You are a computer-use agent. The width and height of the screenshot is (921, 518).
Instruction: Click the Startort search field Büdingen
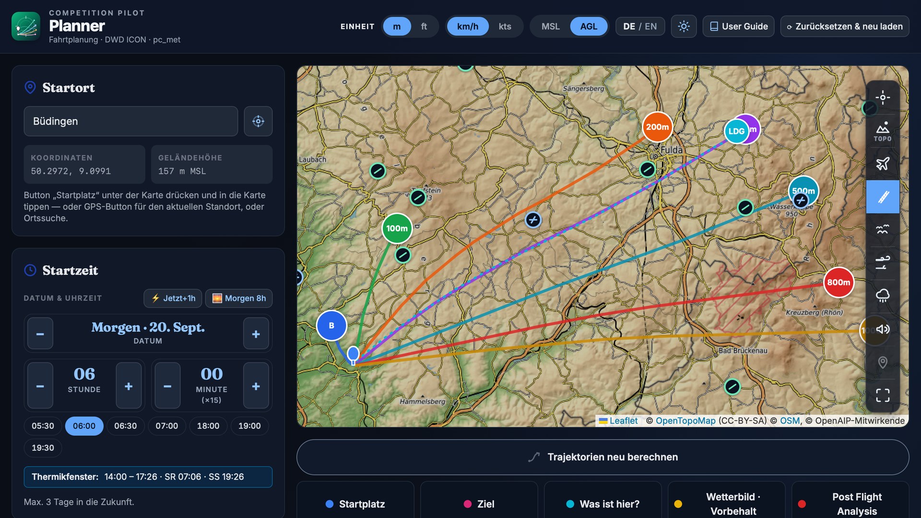tap(131, 121)
